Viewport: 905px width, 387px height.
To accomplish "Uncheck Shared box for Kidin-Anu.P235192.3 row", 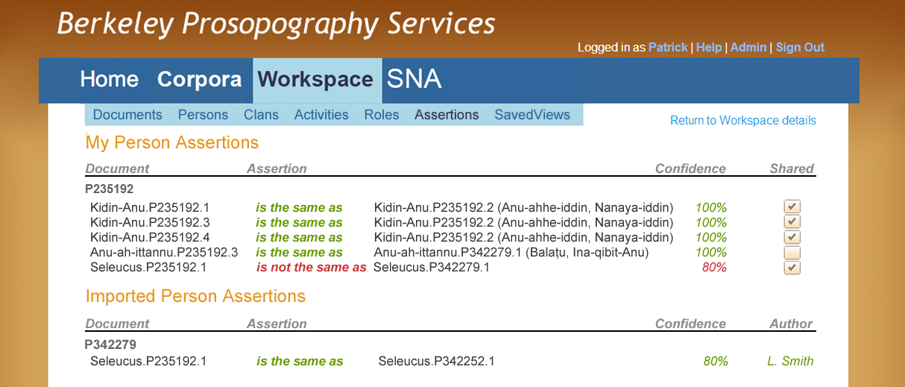I will point(792,221).
